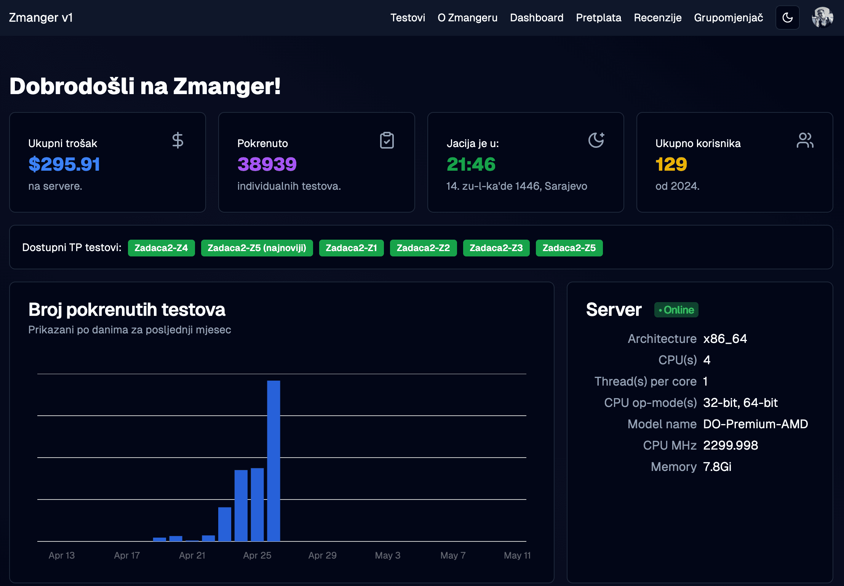
Task: Go to the O Zmangeru page
Action: tap(467, 18)
